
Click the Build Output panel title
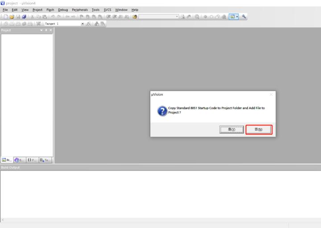[x=10, y=167]
